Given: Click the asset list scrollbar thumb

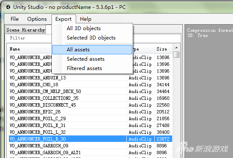Looking at the screenshot, I should 176,54.
